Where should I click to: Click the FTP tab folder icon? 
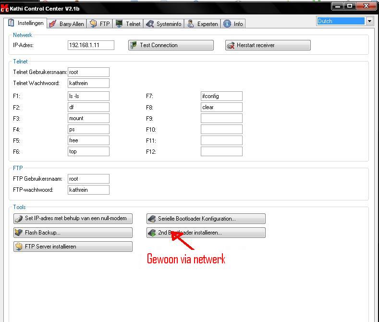pos(93,24)
